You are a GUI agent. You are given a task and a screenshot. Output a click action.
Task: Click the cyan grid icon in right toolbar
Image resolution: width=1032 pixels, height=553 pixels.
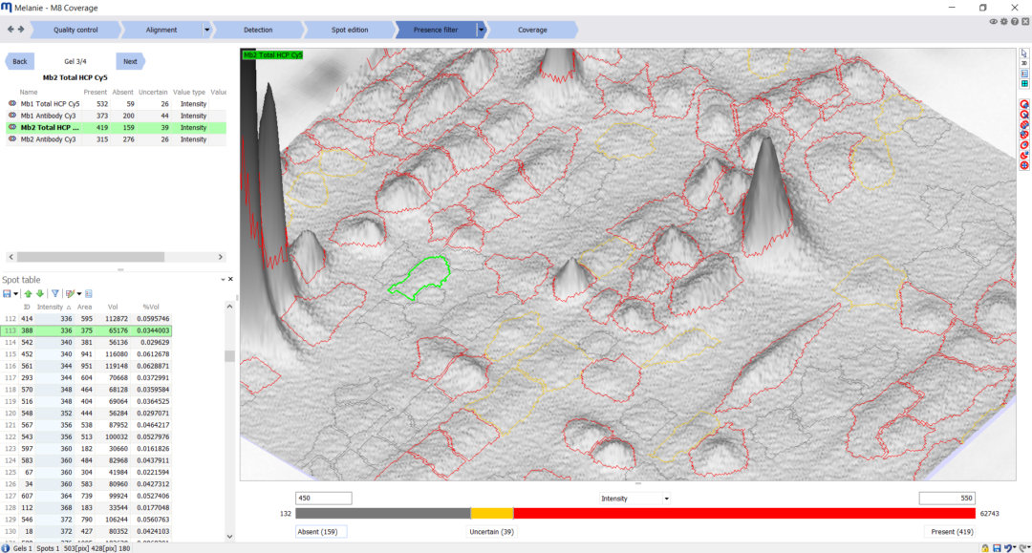[1024, 84]
